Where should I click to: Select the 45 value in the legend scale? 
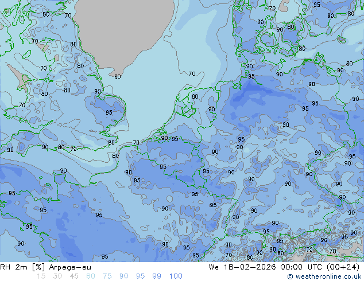tap(74, 276)
